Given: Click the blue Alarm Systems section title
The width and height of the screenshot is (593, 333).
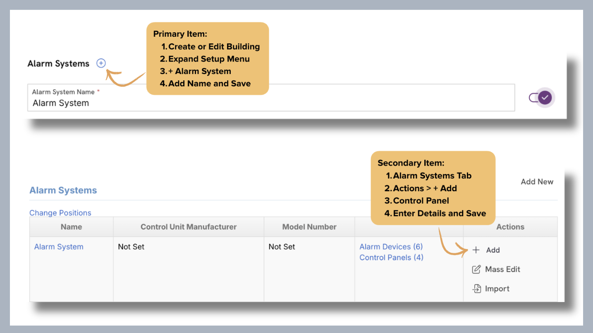Looking at the screenshot, I should click(x=63, y=190).
